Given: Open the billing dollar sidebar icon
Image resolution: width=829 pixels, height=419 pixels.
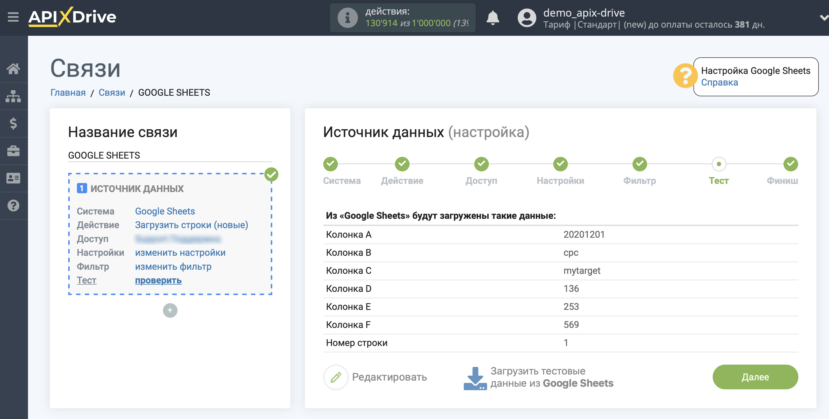Looking at the screenshot, I should 13,123.
